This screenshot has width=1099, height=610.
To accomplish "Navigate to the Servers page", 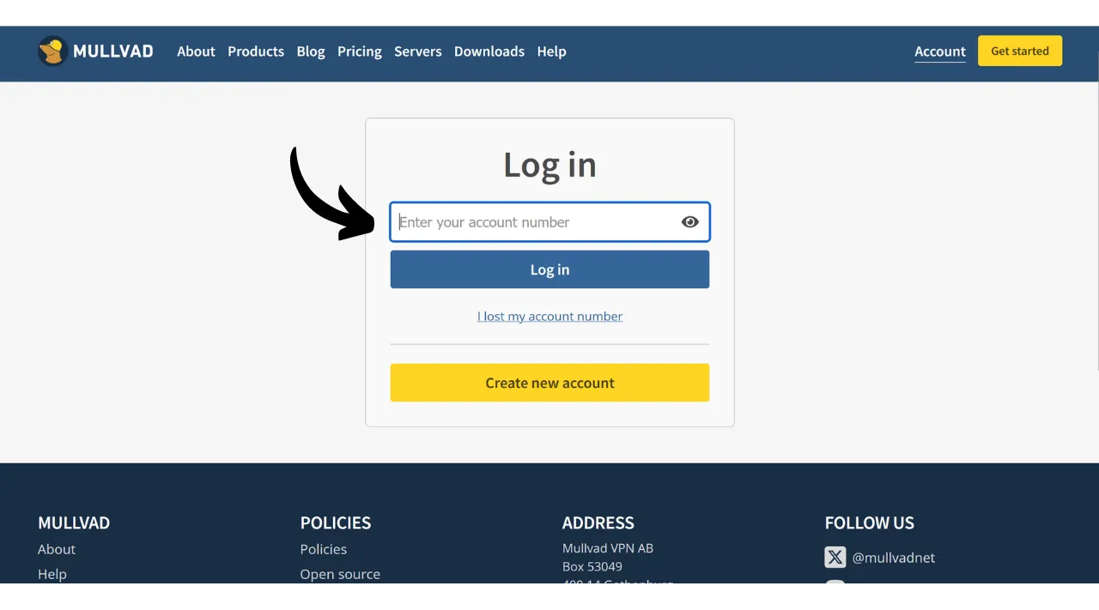I will (417, 51).
